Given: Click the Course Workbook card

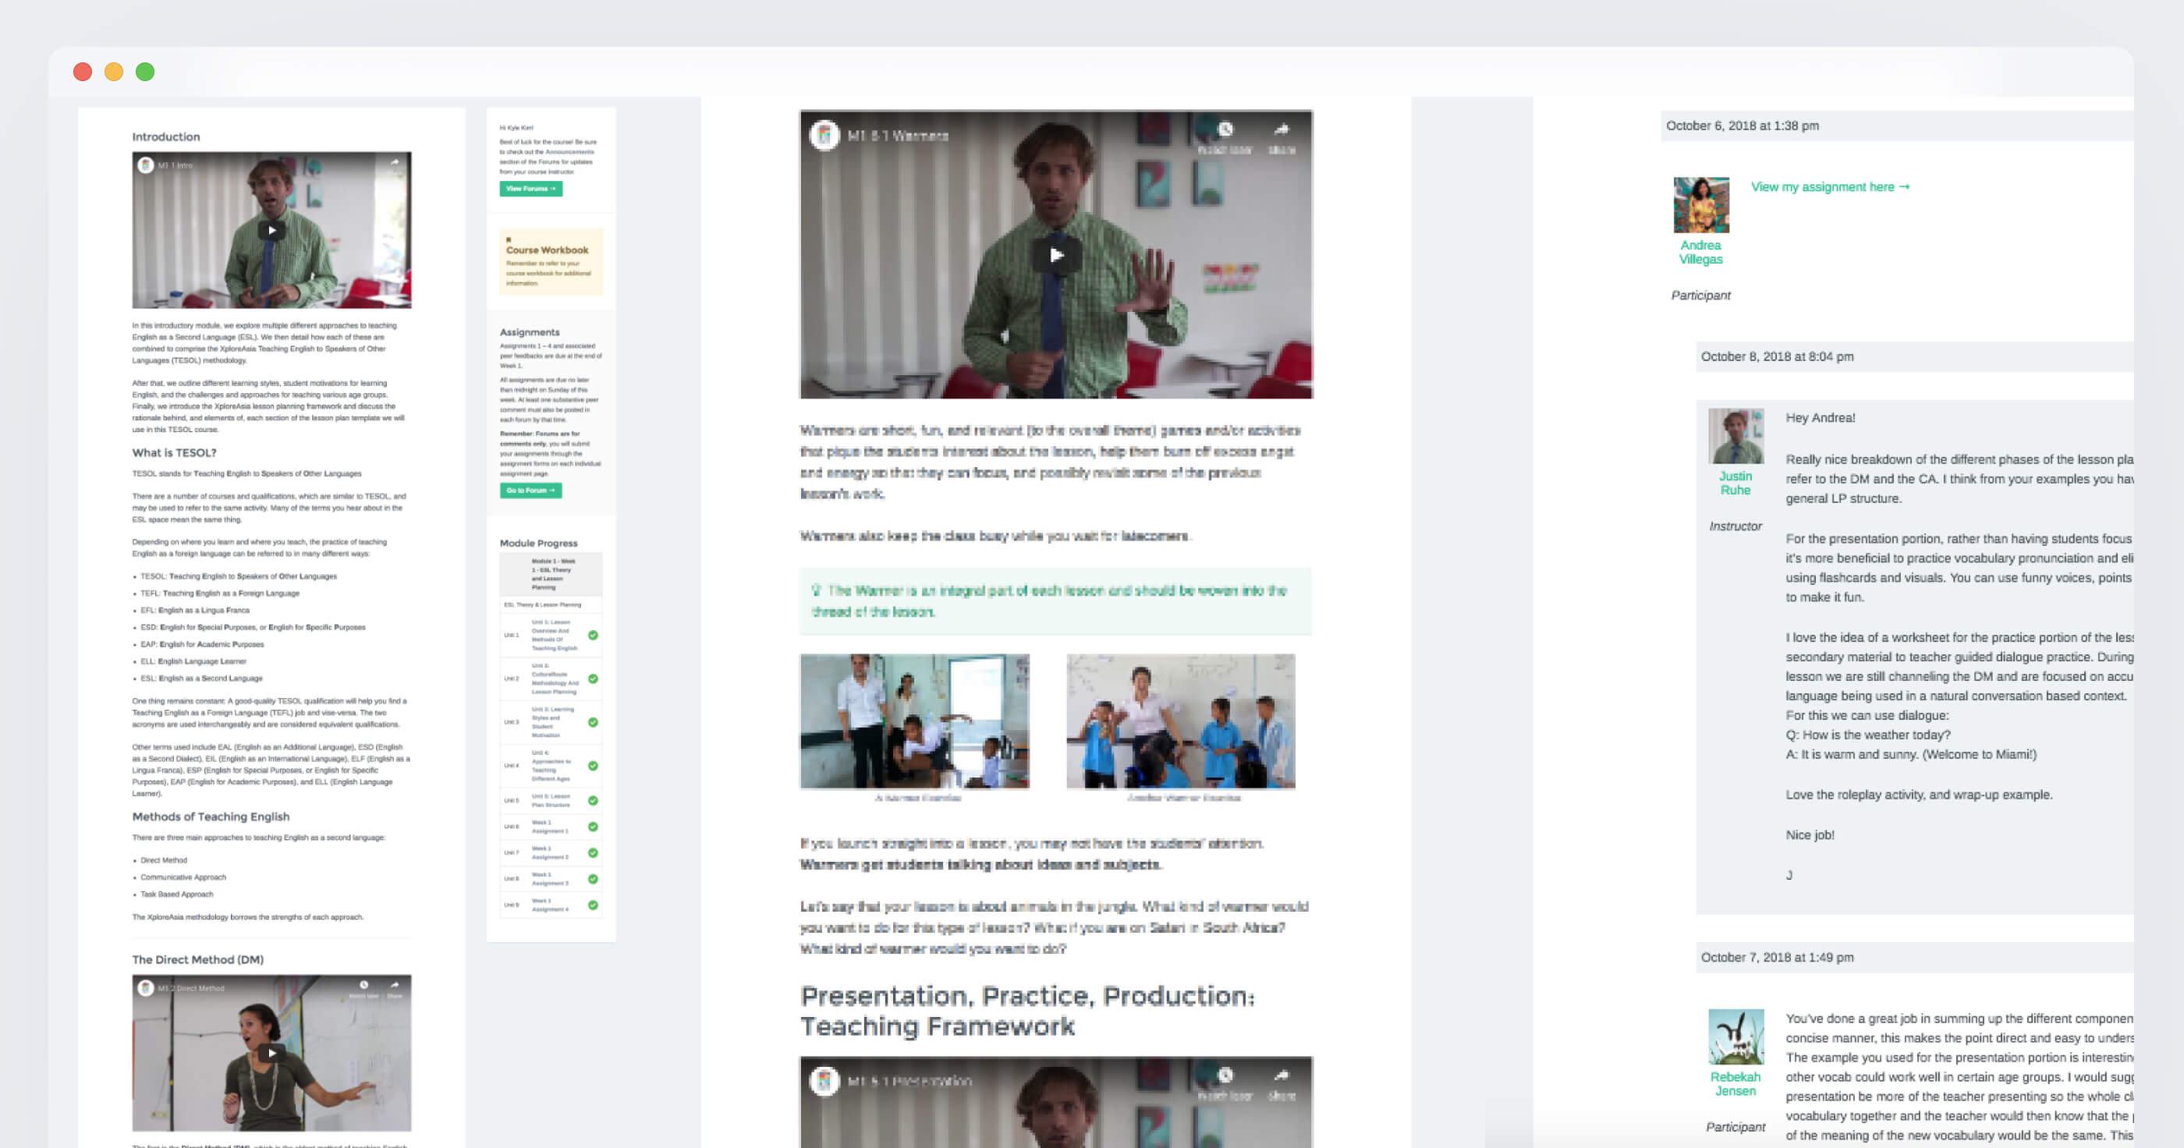Looking at the screenshot, I should pyautogui.click(x=551, y=261).
